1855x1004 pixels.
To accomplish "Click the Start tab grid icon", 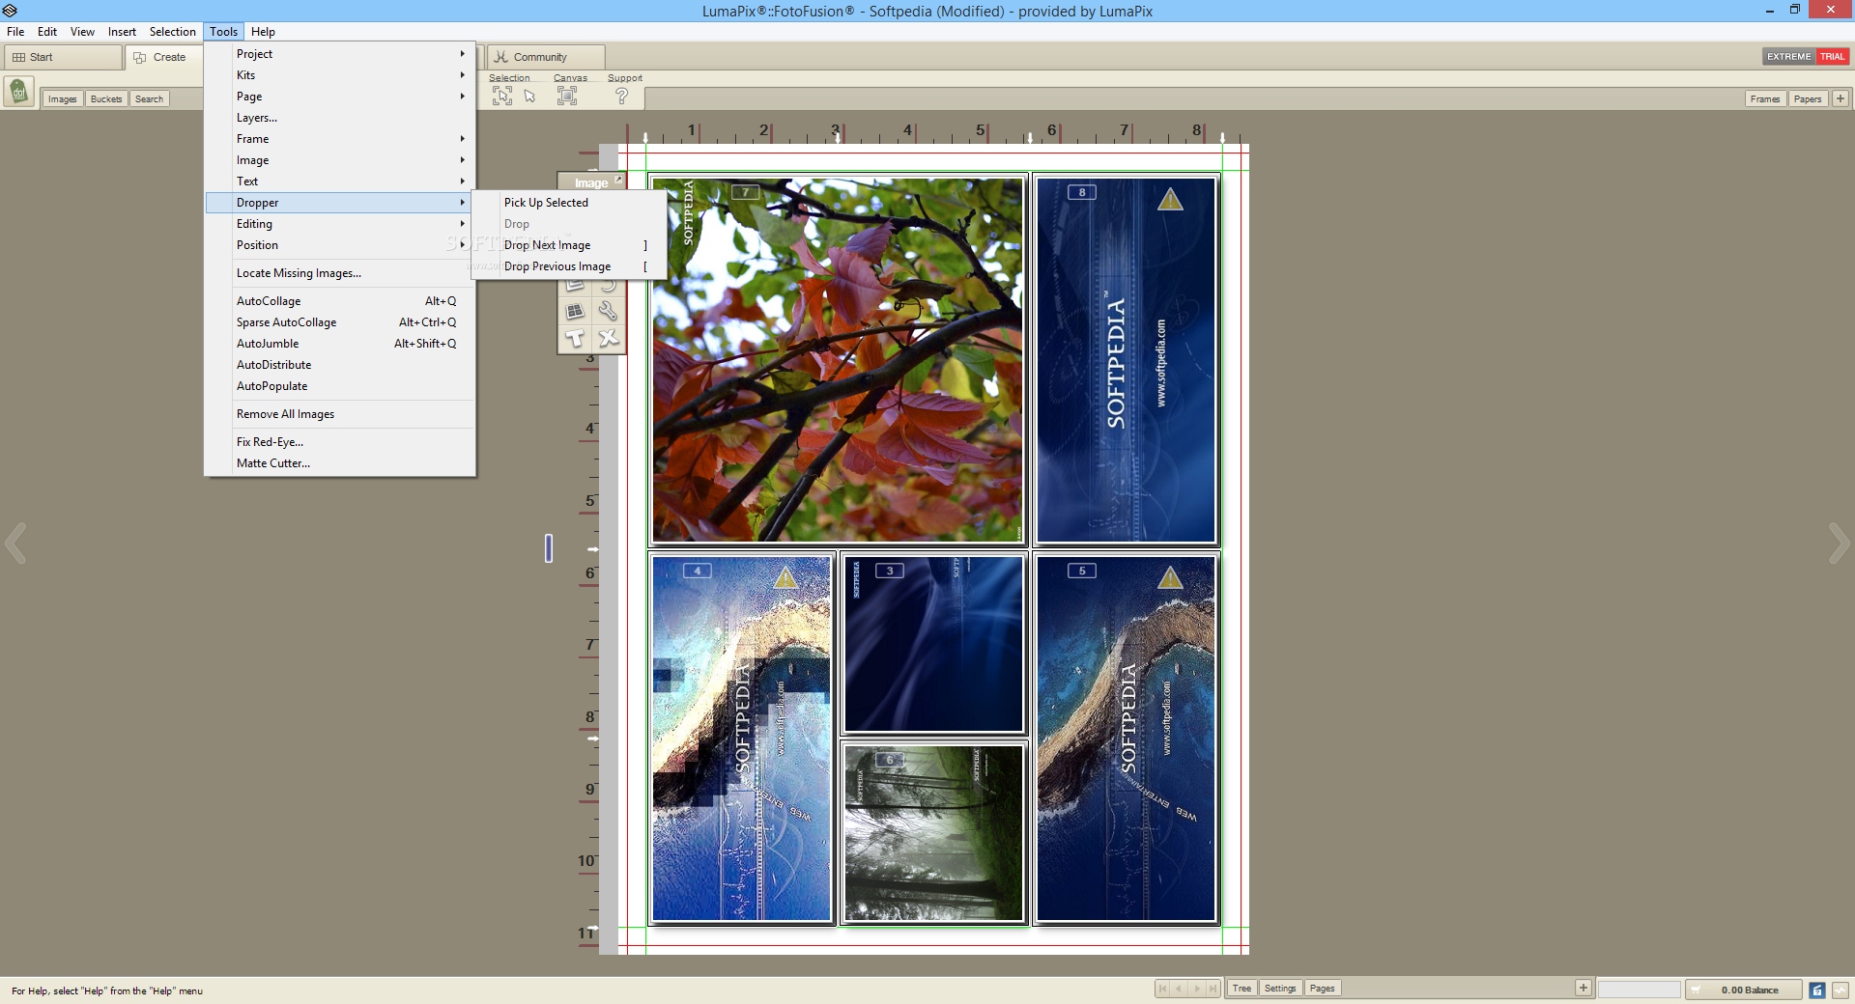I will 18,57.
